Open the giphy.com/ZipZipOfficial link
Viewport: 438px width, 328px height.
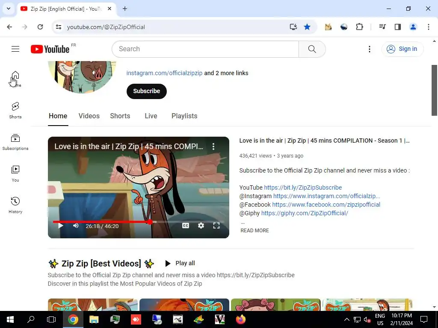(x=305, y=213)
